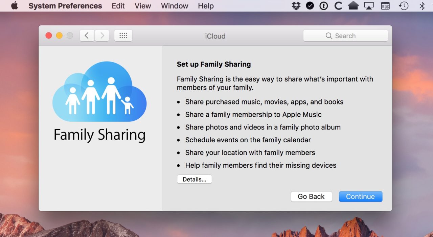Click "Schedule events on the family calendar"
Screen dimensions: 433x237
pos(248,140)
